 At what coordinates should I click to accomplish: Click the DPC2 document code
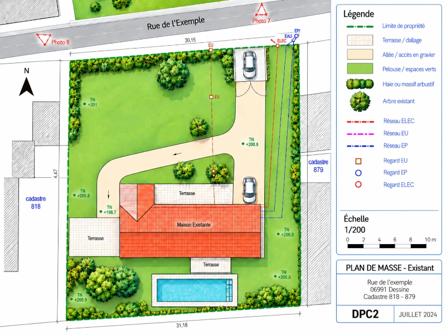coord(365,314)
